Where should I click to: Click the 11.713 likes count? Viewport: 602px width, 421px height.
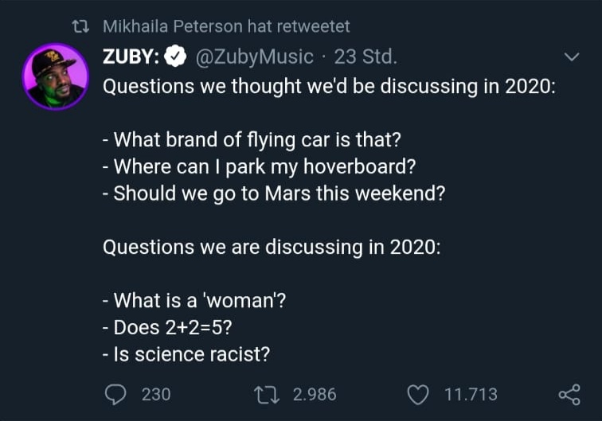click(x=470, y=394)
